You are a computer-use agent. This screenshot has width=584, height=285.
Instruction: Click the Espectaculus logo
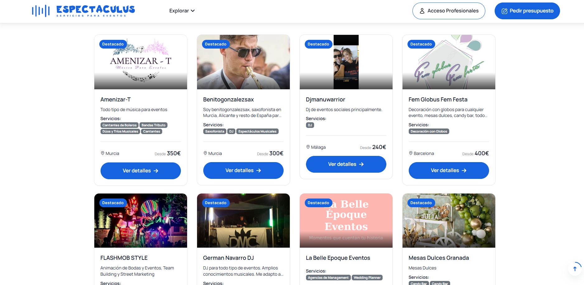click(x=83, y=11)
